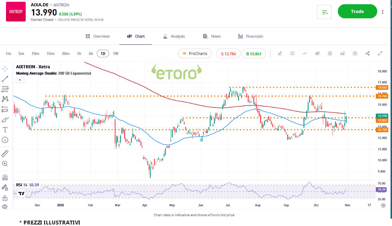
Task: Open chart settings gear in toolbar
Action: tap(330, 54)
